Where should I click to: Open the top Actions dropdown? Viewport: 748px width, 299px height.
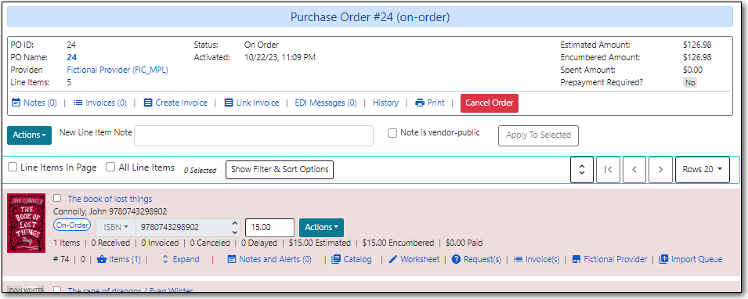[x=30, y=135]
